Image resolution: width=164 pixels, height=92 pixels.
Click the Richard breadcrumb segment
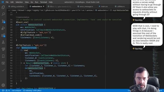click(21, 10)
